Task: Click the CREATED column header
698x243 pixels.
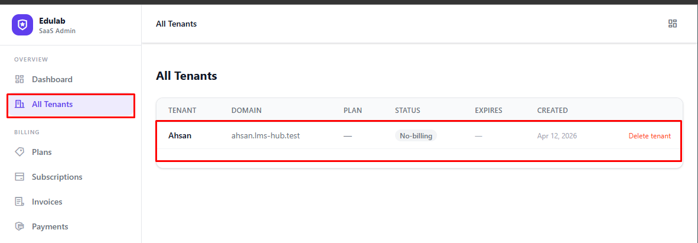Action: click(552, 111)
